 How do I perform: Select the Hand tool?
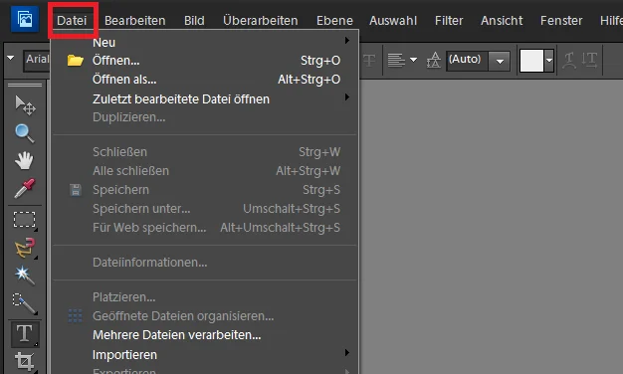point(24,161)
